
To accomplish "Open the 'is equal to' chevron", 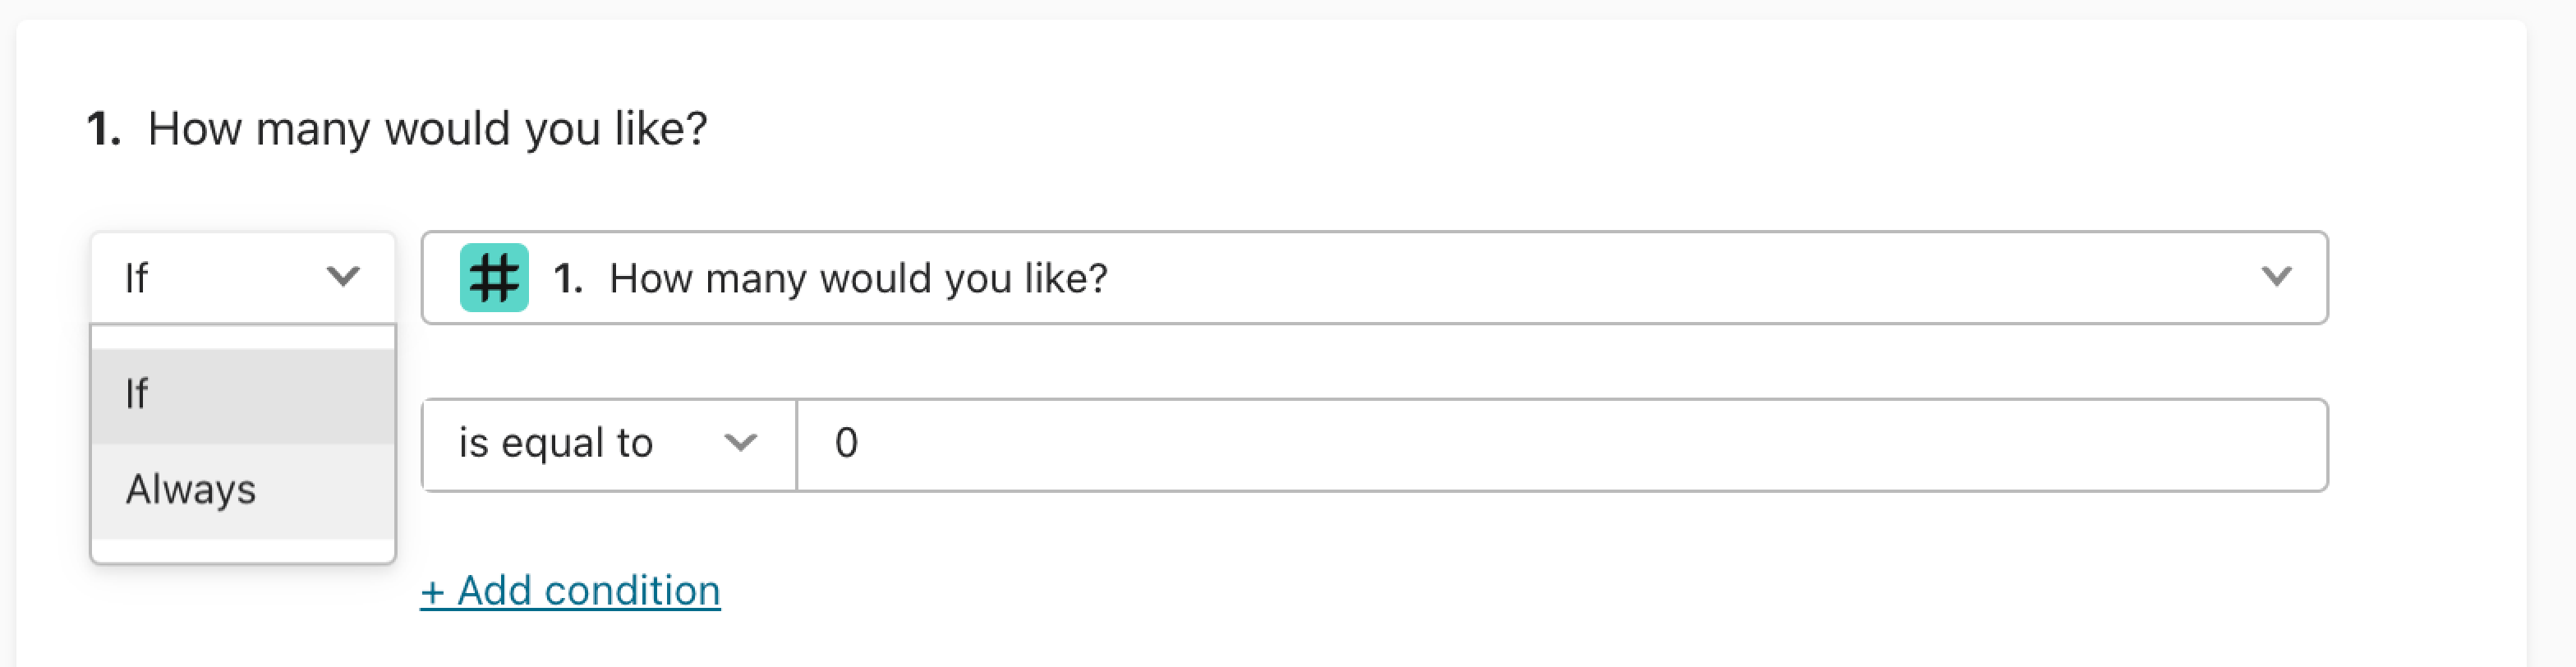I will [740, 443].
